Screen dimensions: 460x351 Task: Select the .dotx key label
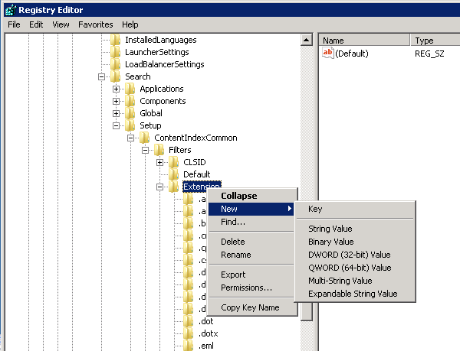(209, 333)
